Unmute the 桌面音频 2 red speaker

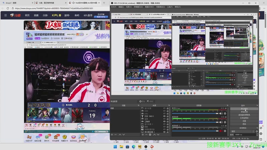click(x=221, y=131)
